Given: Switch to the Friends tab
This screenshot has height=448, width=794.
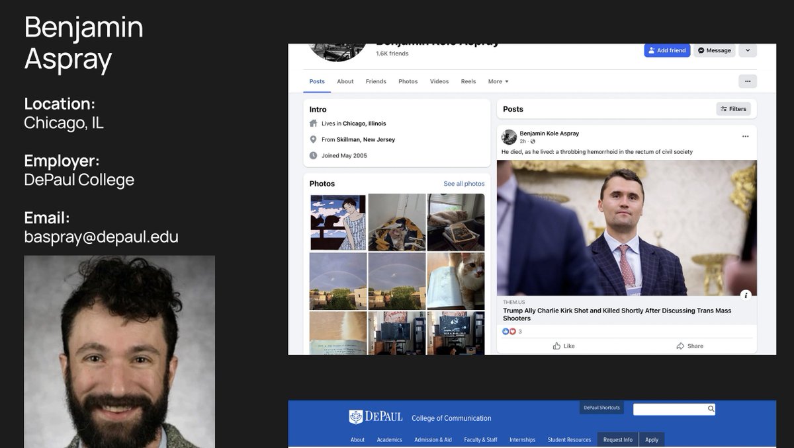Looking at the screenshot, I should 376,81.
